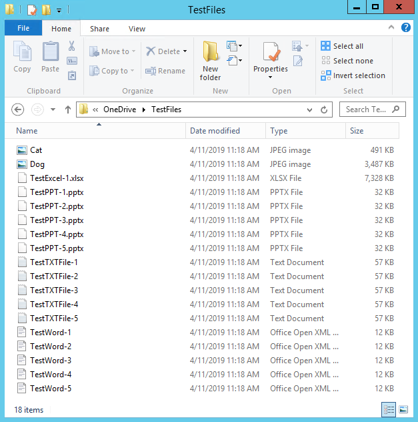Switch to the Share tab
Image resolution: width=418 pixels, height=422 pixels.
click(x=99, y=29)
